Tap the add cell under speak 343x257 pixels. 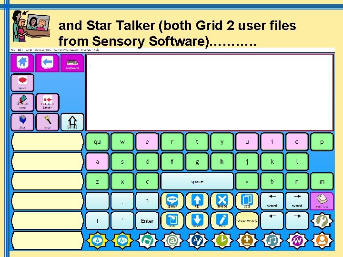(x=172, y=221)
